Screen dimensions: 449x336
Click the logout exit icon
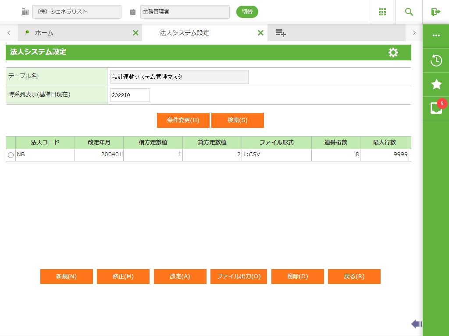pyautogui.click(x=435, y=12)
